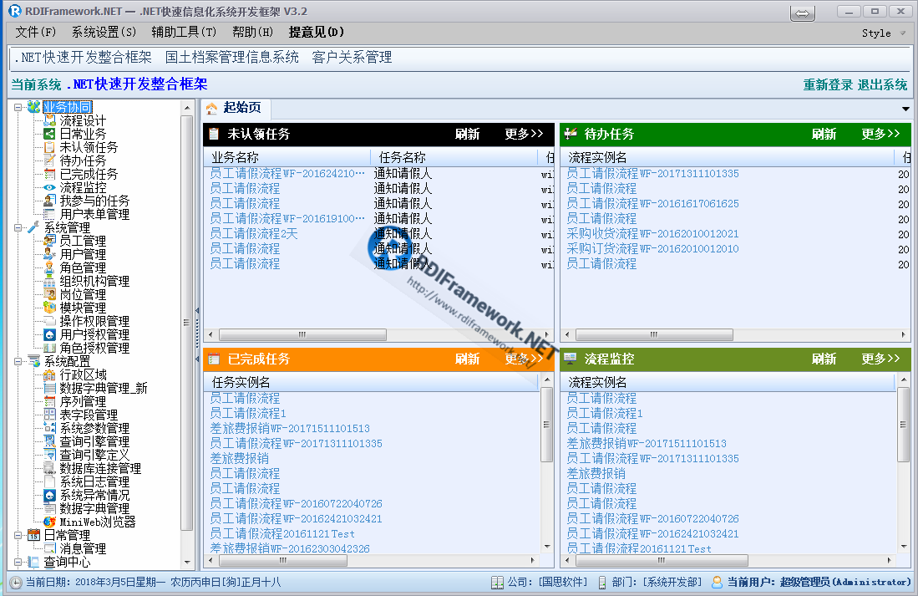Collapse the 系统配置 tree node

pyautogui.click(x=18, y=362)
